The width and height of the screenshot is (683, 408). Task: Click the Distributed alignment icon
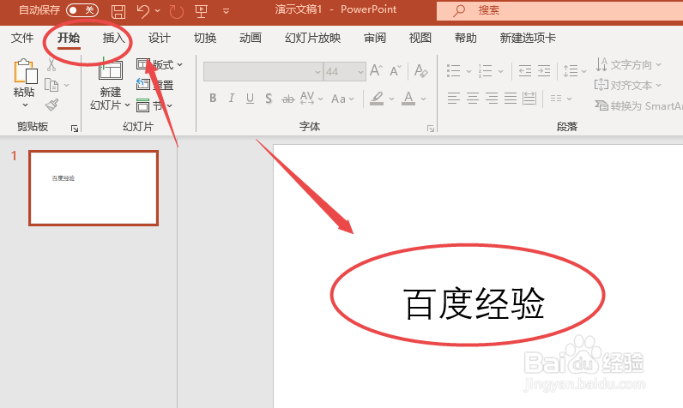tap(529, 99)
